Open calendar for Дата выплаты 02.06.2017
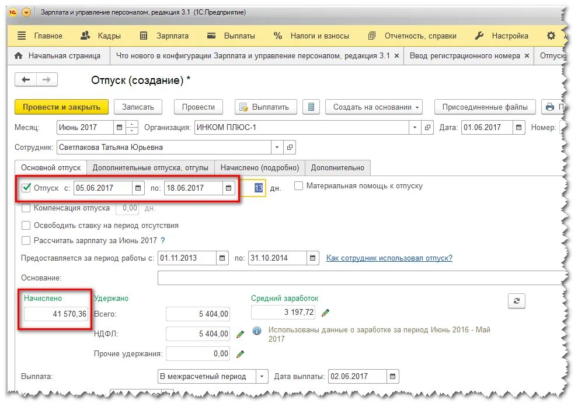 [x=392, y=377]
